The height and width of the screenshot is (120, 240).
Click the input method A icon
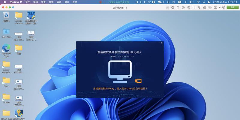180,2
